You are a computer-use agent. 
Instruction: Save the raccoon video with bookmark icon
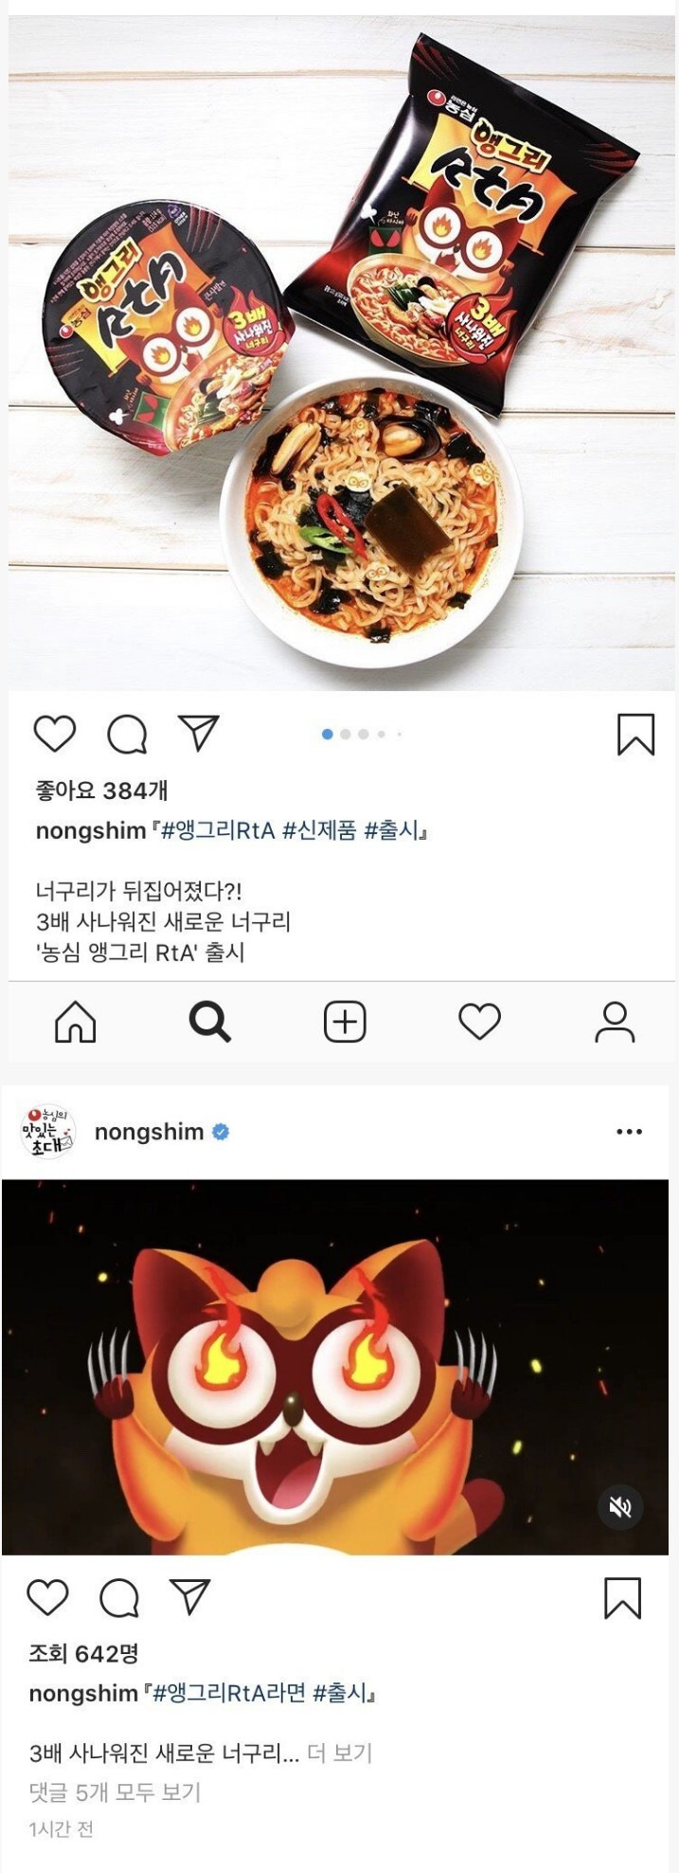(x=622, y=1598)
